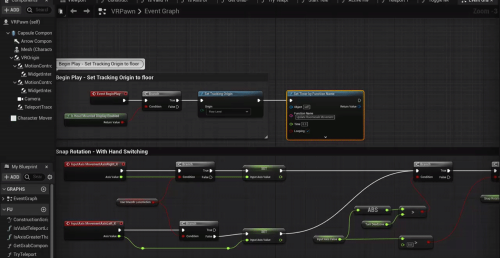
Task: Click the TryTeleport function row
Action: 25,254
